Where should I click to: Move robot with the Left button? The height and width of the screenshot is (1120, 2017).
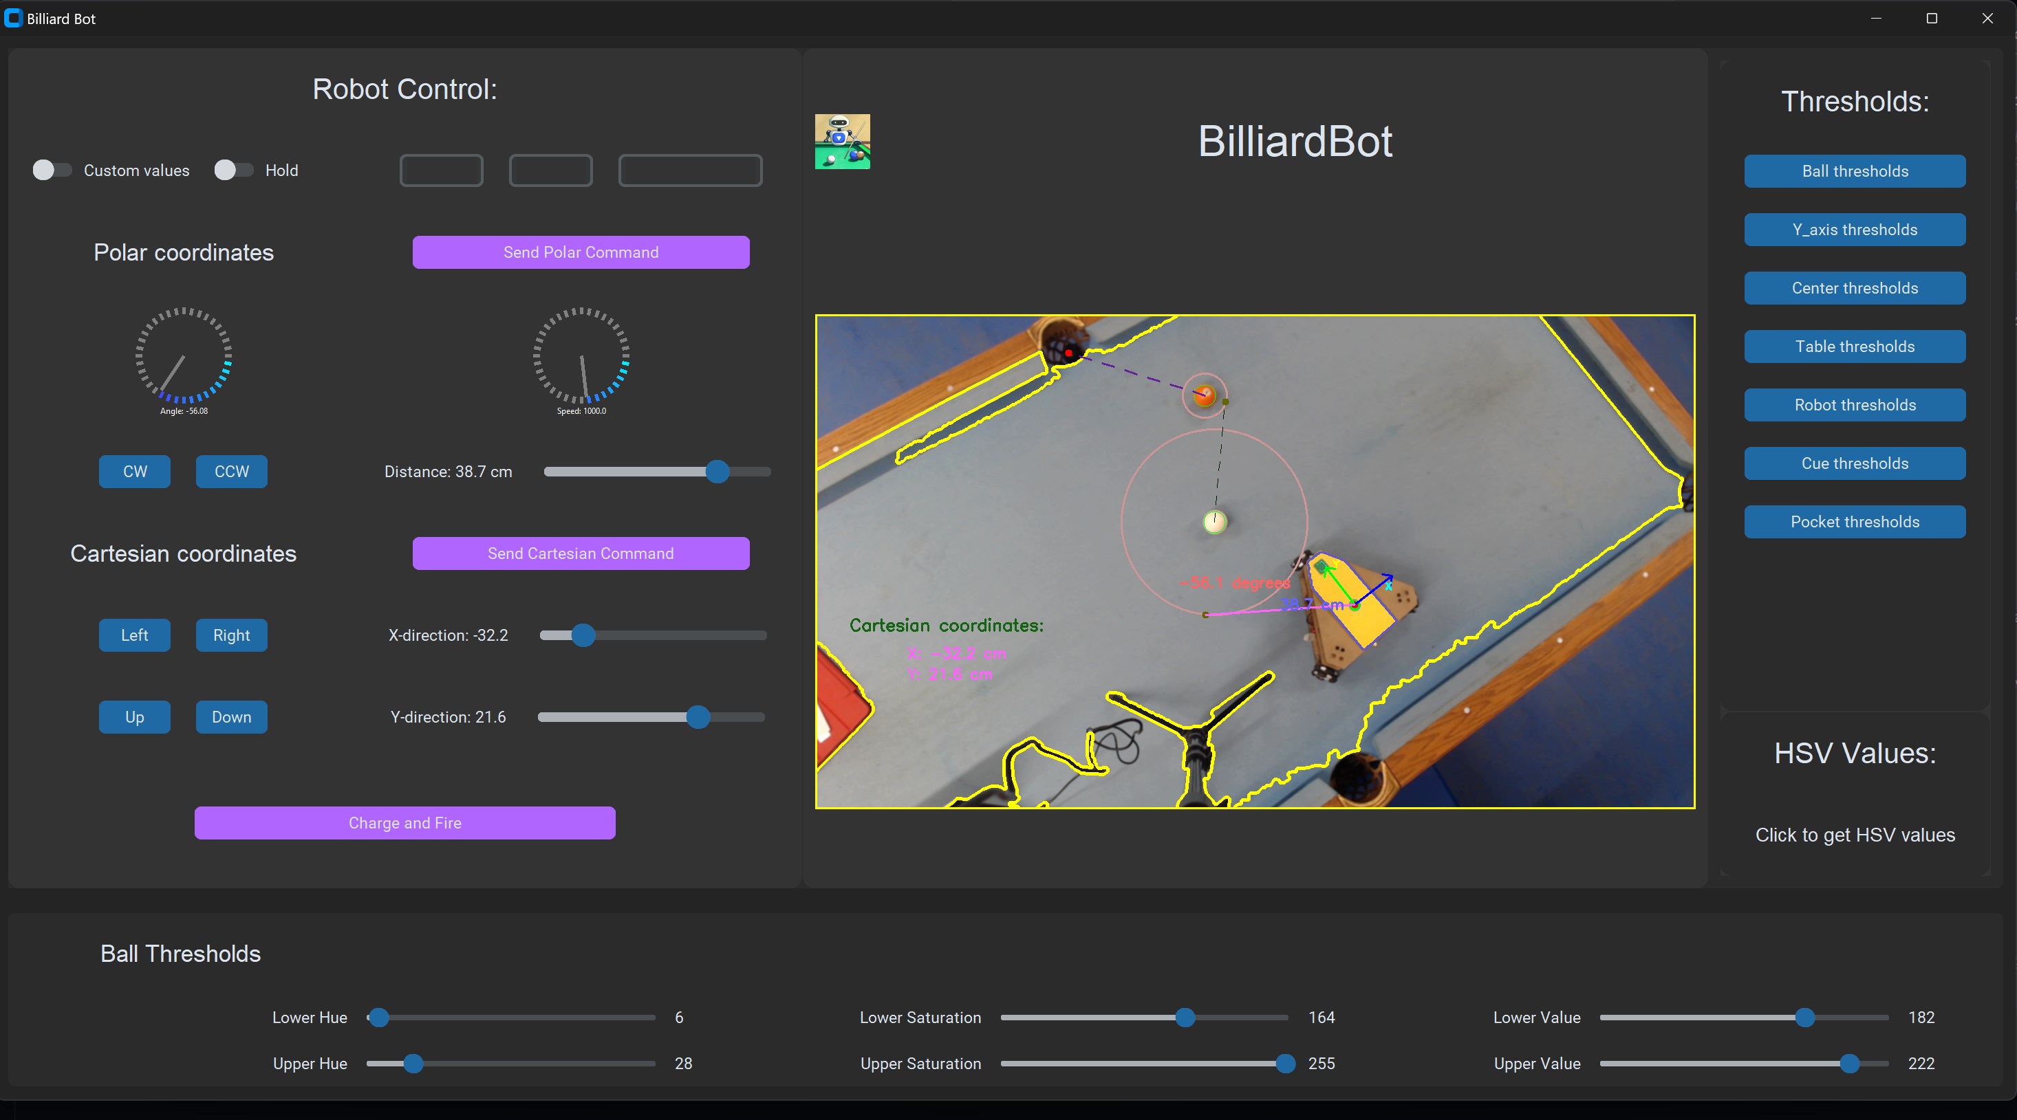pos(135,635)
